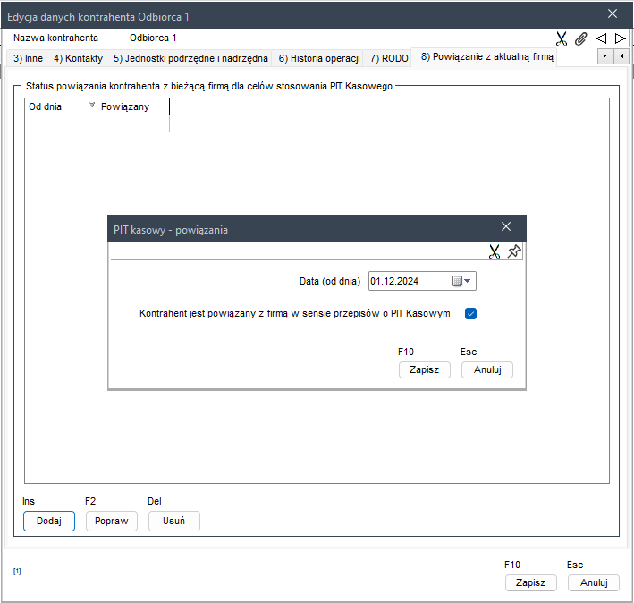Open the 5) Jednostki podrzędne i nadrzędna tab
This screenshot has width=634, height=603.
tap(190, 58)
